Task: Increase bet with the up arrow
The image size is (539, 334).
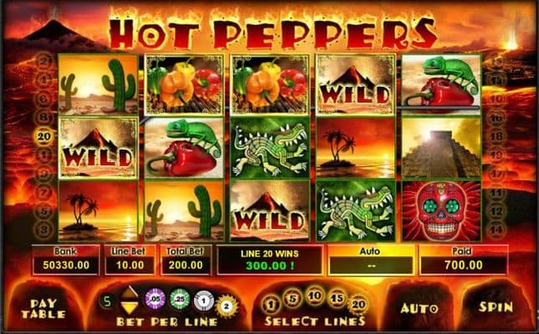Action: 129,291
